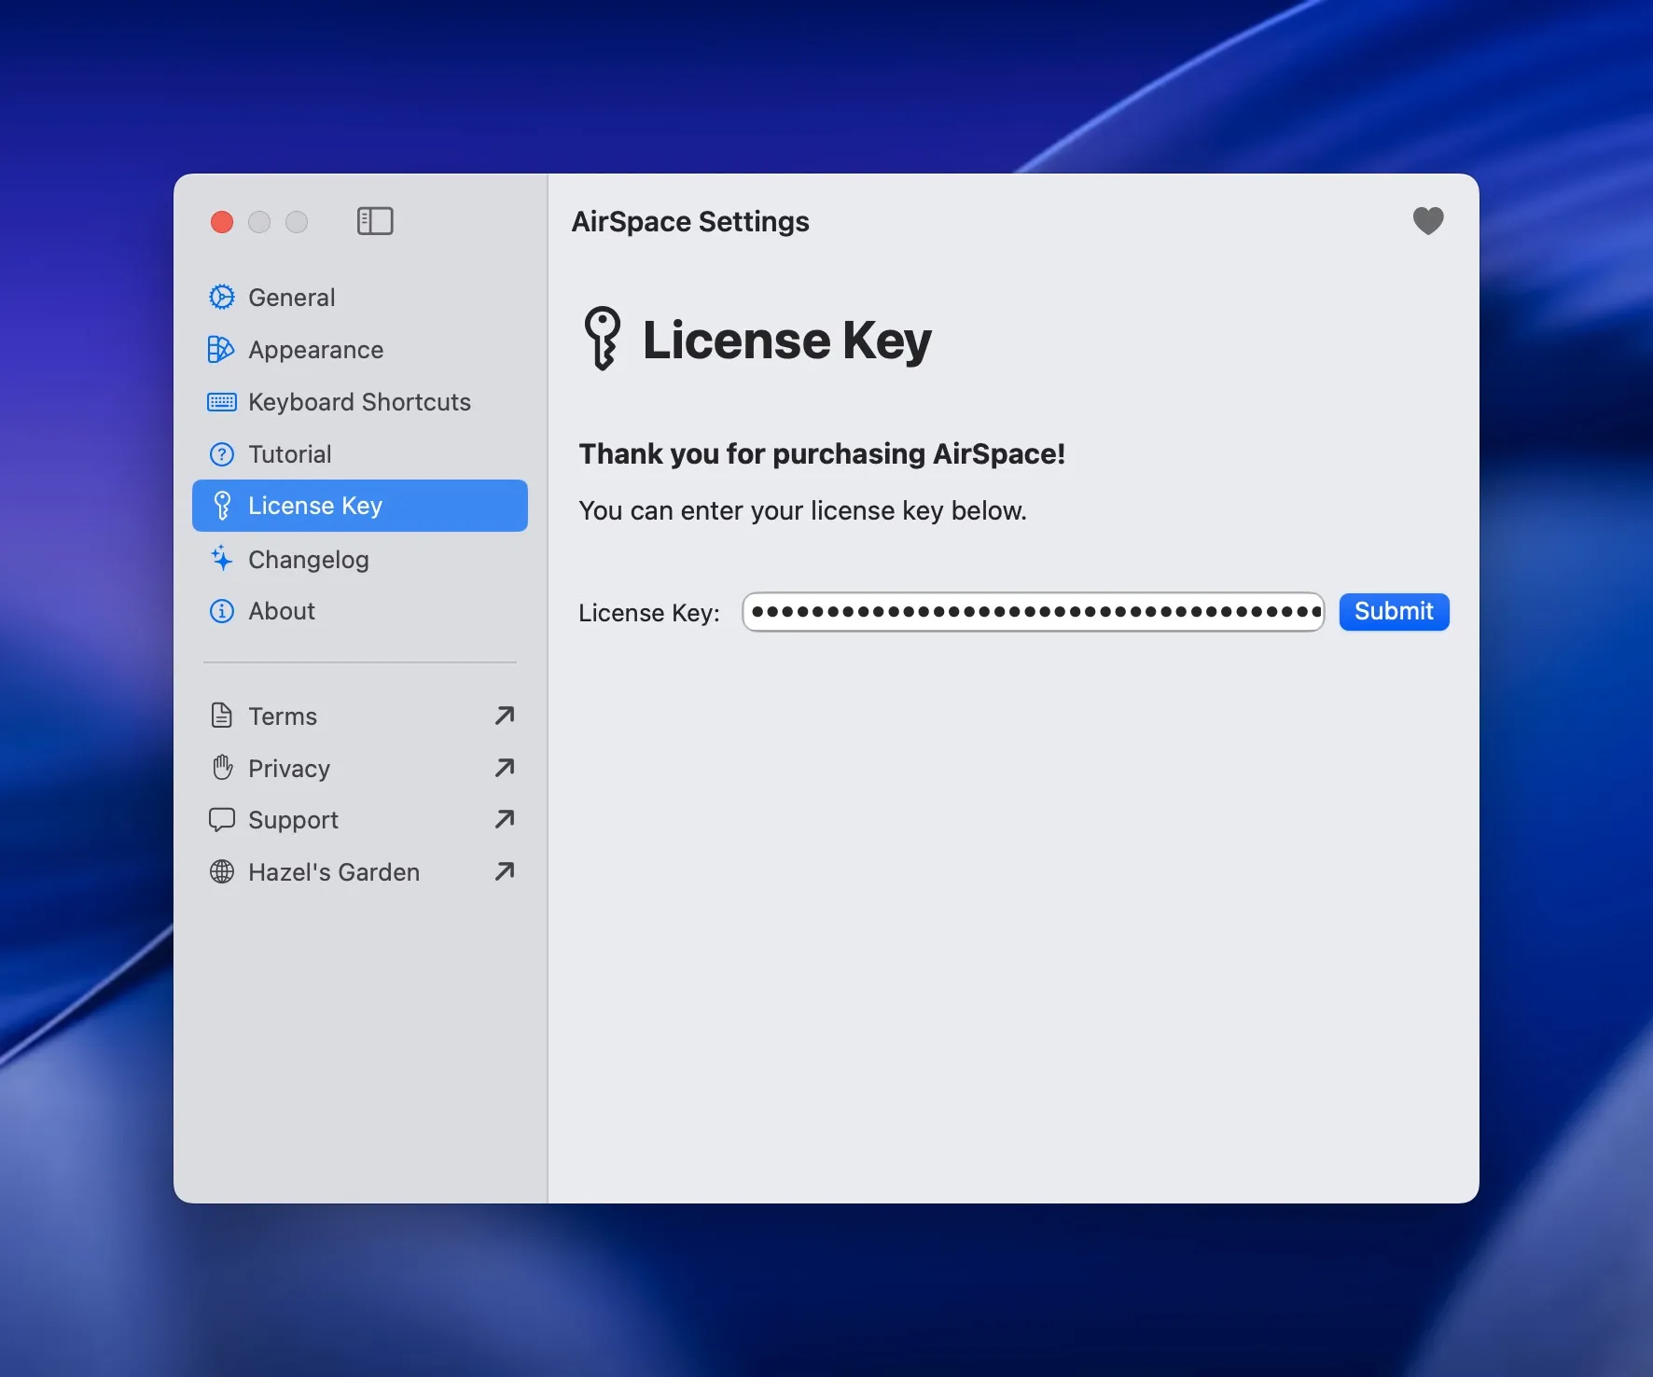Screen dimensions: 1653x1377
Task: Toggle the sidebar with the panel icon
Action: (375, 221)
